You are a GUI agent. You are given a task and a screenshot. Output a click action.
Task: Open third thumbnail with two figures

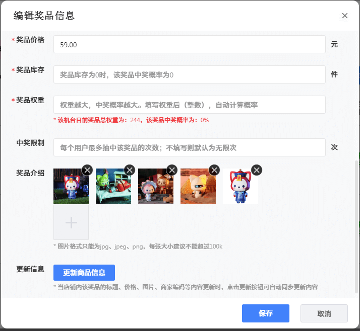tap(156, 186)
